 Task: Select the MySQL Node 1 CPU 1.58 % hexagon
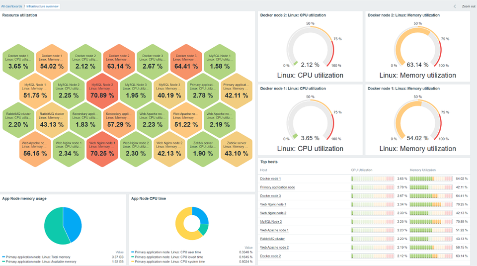220,62
